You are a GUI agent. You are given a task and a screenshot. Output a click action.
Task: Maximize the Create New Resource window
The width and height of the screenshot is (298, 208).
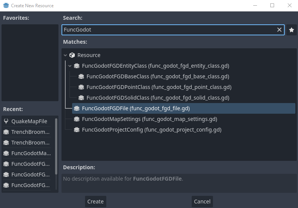coord(272,6)
